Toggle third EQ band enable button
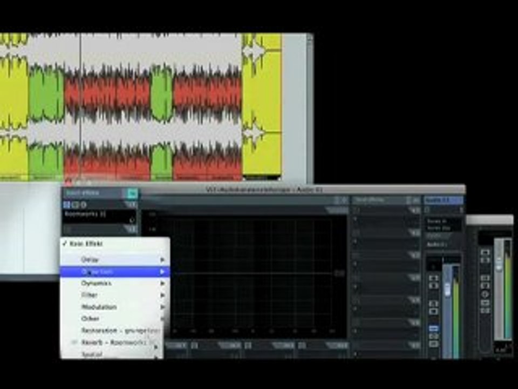 (302, 346)
